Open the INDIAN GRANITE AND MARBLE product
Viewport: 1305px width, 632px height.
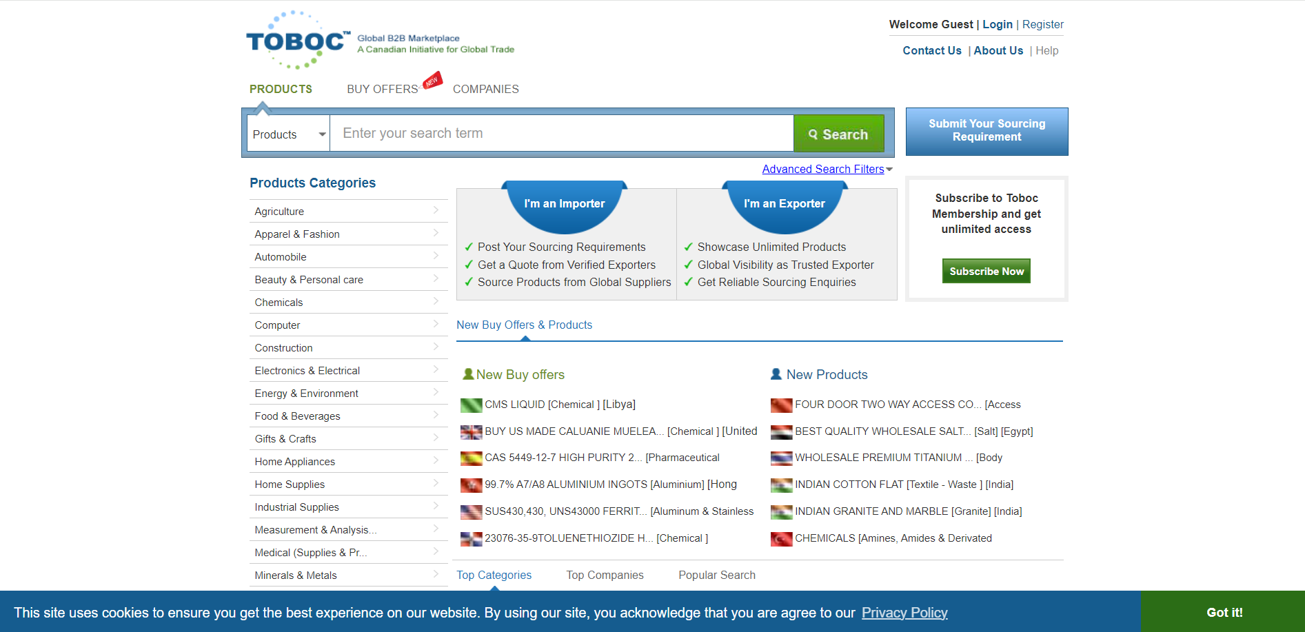point(871,511)
